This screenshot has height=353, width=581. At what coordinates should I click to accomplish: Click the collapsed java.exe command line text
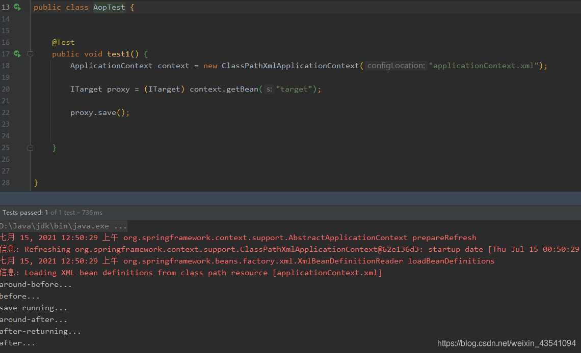(63, 226)
